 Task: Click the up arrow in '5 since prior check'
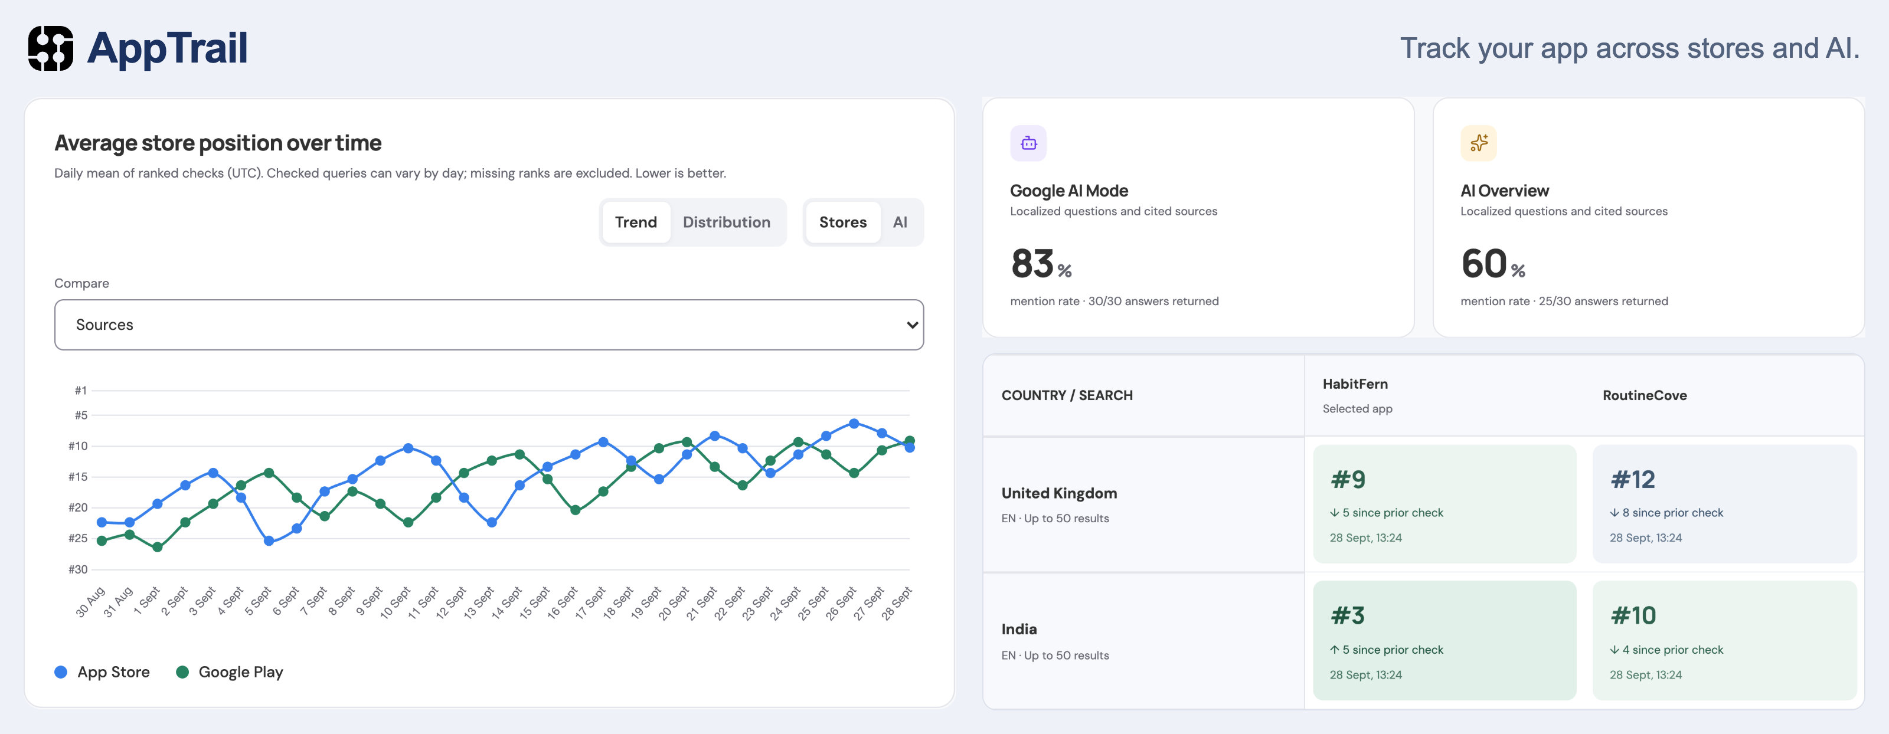tap(1334, 650)
